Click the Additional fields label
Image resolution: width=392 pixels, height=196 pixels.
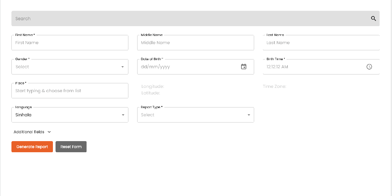pyautogui.click(x=29, y=132)
